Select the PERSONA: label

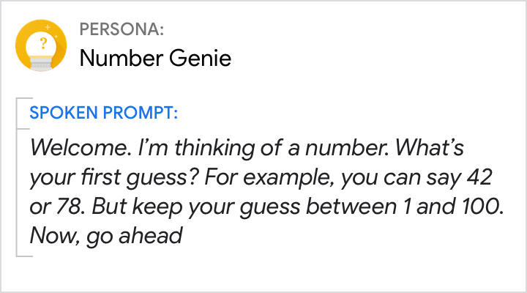[x=122, y=30]
